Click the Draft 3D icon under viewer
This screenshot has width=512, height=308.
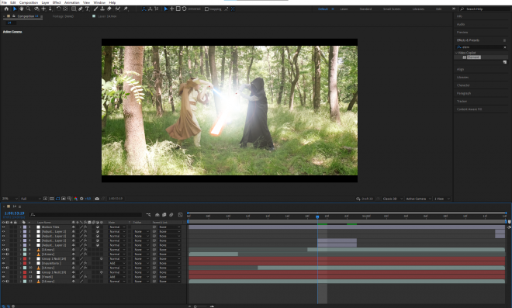coord(358,199)
